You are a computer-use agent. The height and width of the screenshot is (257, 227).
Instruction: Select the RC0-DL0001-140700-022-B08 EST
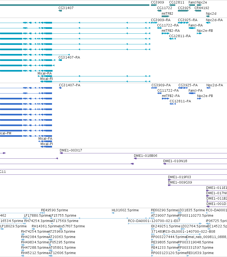[x=182, y=234]
